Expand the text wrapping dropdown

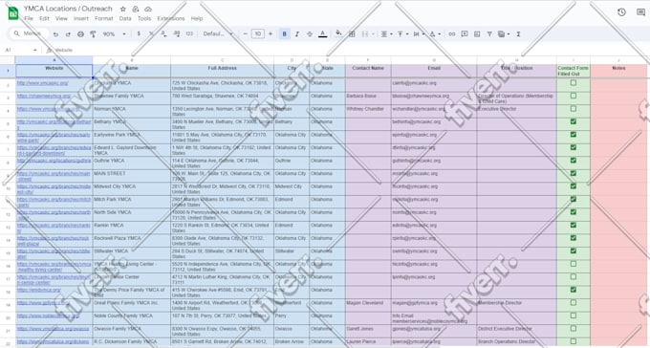point(422,34)
